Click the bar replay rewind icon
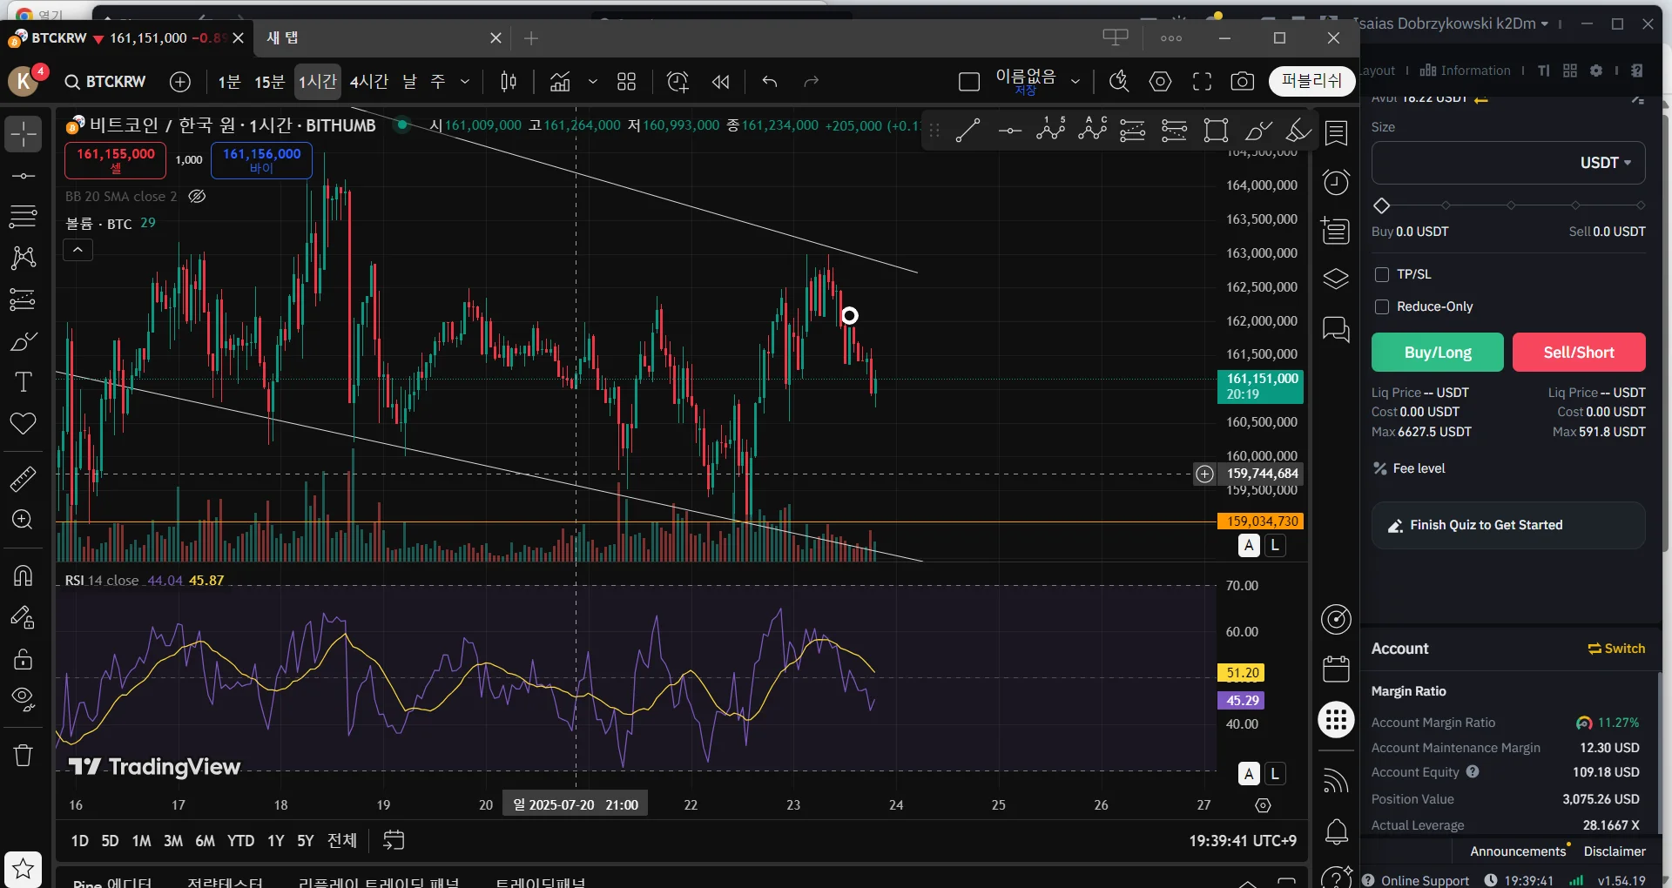Screen dimensions: 1672x888 coord(720,82)
